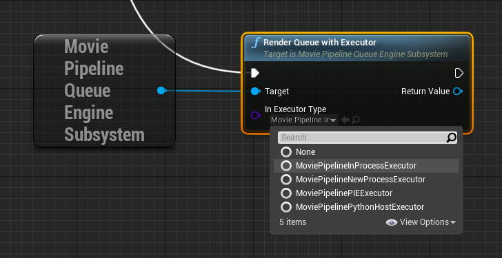This screenshot has height=258, width=502.
Task: Select MoviePipelinePIEExecutor
Action: coord(366,193)
